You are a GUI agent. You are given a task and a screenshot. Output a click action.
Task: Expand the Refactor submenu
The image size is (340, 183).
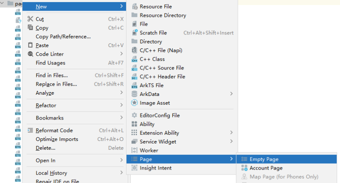[121, 105]
